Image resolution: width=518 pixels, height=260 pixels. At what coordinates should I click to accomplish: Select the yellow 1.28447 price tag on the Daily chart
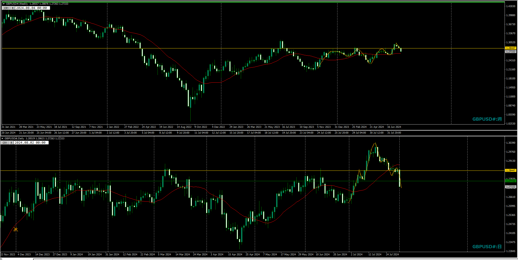tap(511, 171)
